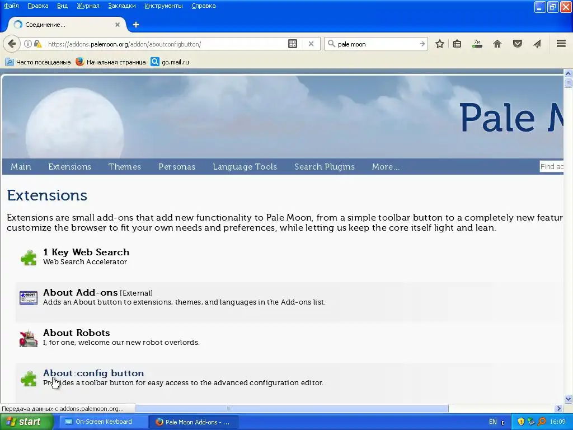Go to Themes navigation link

pos(125,167)
